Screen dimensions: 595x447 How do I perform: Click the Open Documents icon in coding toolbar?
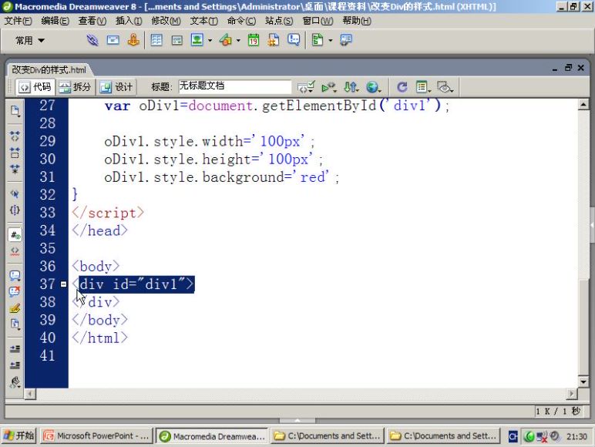coord(15,111)
